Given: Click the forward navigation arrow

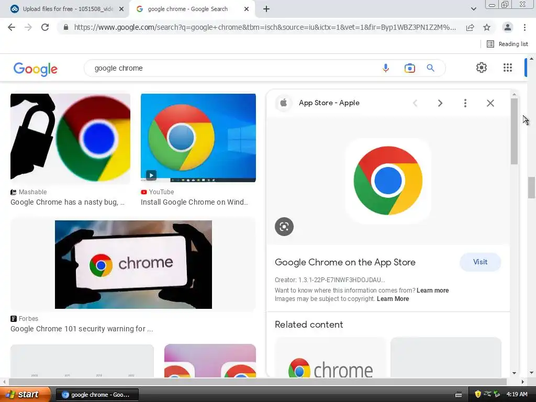Looking at the screenshot, I should [x=28, y=27].
